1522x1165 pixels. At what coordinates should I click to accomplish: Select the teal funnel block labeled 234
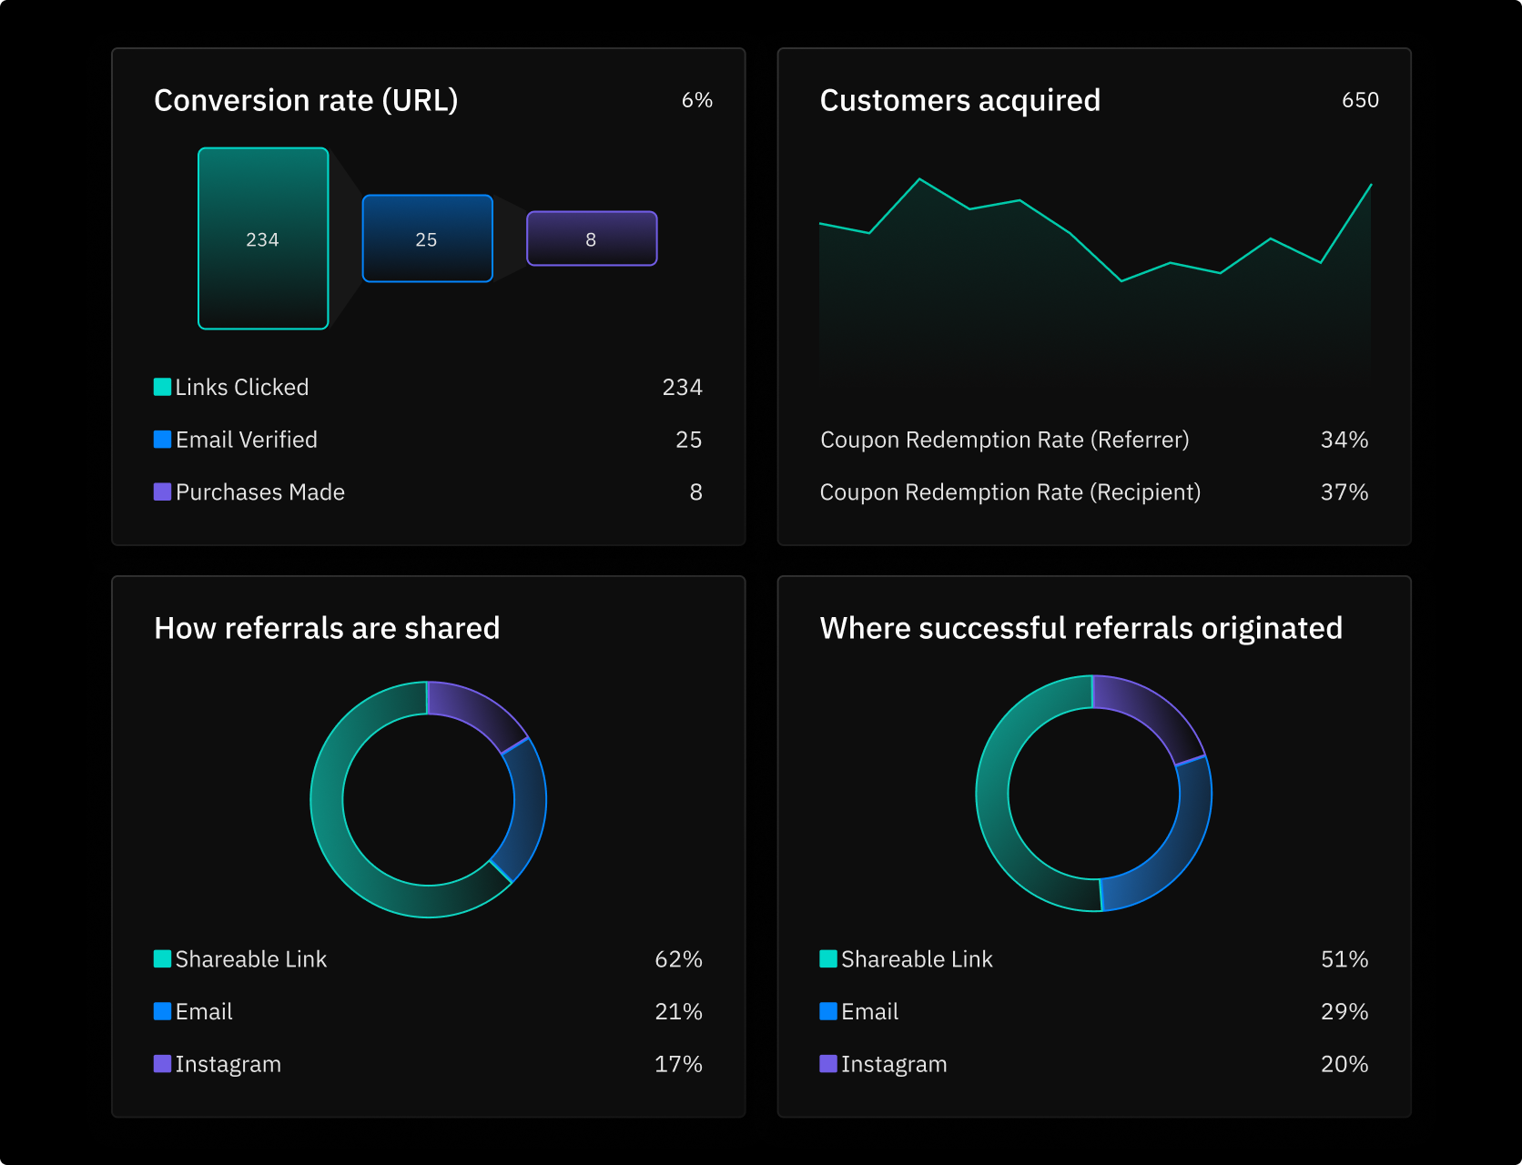[263, 238]
